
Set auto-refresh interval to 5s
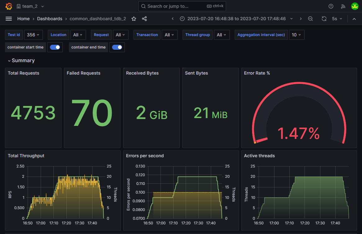337,19
